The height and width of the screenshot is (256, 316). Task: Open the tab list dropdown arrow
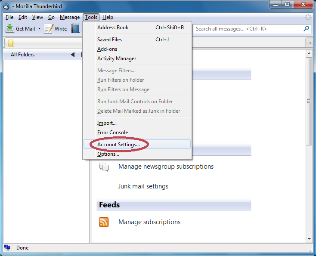[310, 43]
